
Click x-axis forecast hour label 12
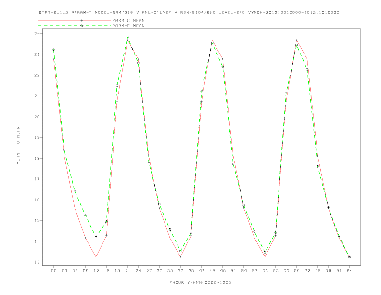click(x=96, y=271)
